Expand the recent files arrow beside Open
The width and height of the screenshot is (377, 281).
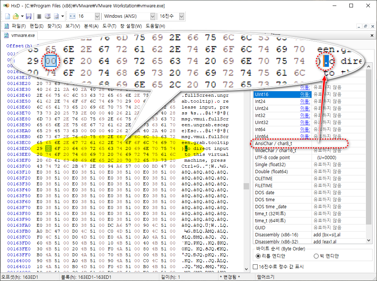tap(22, 16)
